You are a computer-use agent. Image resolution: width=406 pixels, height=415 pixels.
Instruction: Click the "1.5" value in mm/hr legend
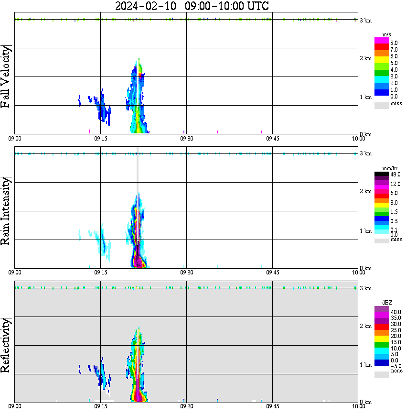coord(394,212)
